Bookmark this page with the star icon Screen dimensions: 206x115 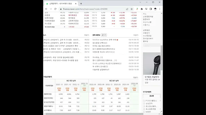point(132,9)
